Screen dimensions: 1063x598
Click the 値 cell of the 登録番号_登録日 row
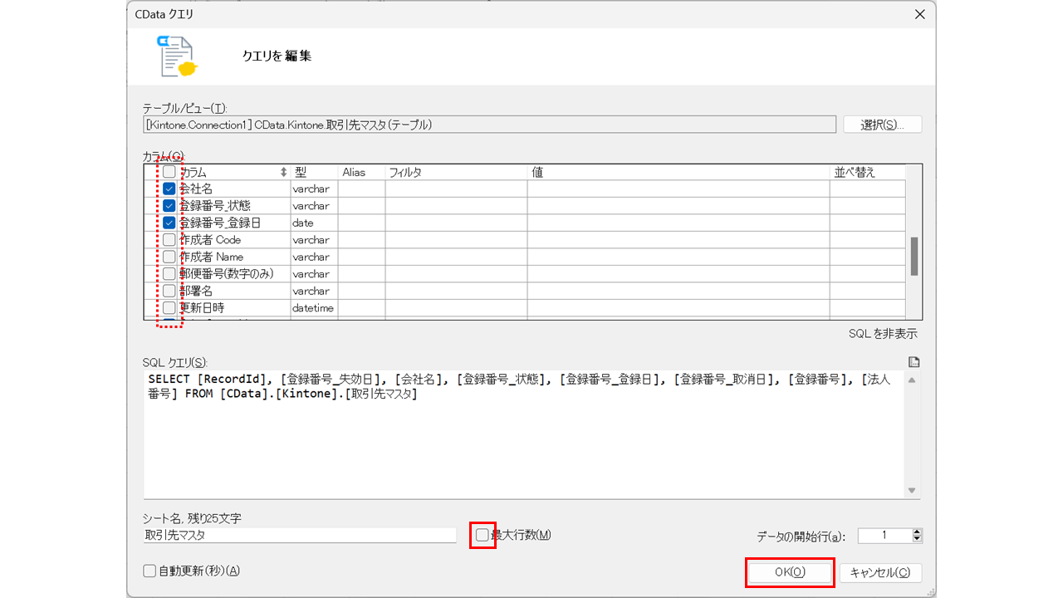(678, 223)
